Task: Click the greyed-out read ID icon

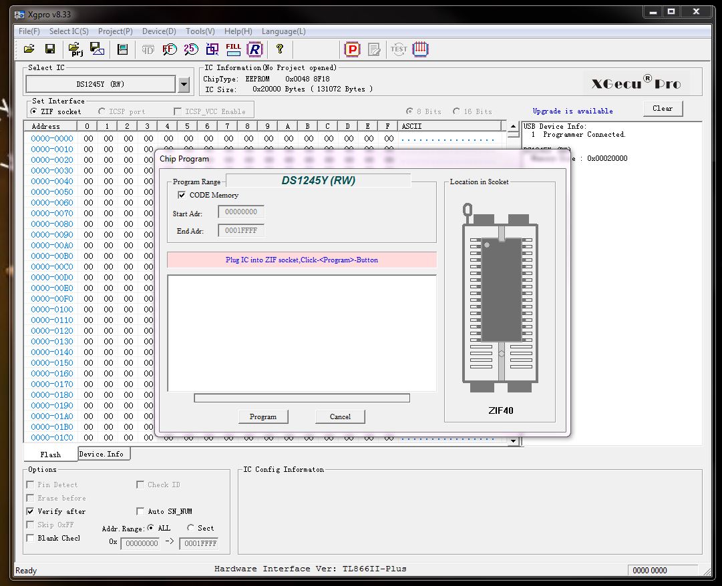Action: point(148,49)
